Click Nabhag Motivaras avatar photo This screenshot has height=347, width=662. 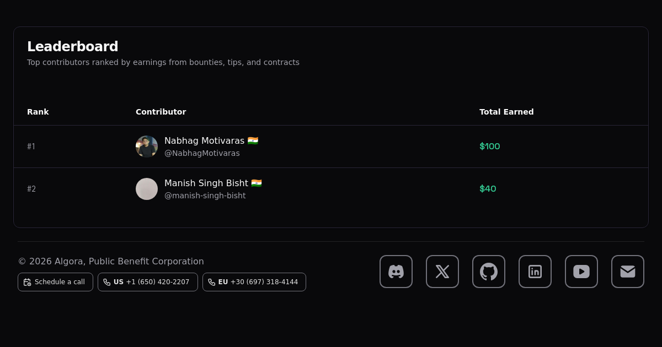coord(147,147)
